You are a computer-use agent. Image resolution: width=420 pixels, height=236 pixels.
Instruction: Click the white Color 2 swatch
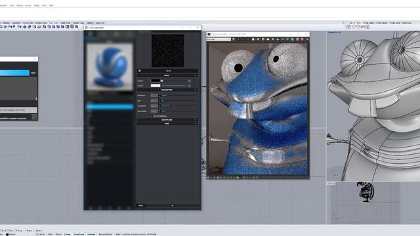pos(156,86)
